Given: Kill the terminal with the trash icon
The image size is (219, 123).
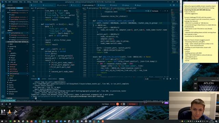Looking at the screenshot, I should coord(170,79).
